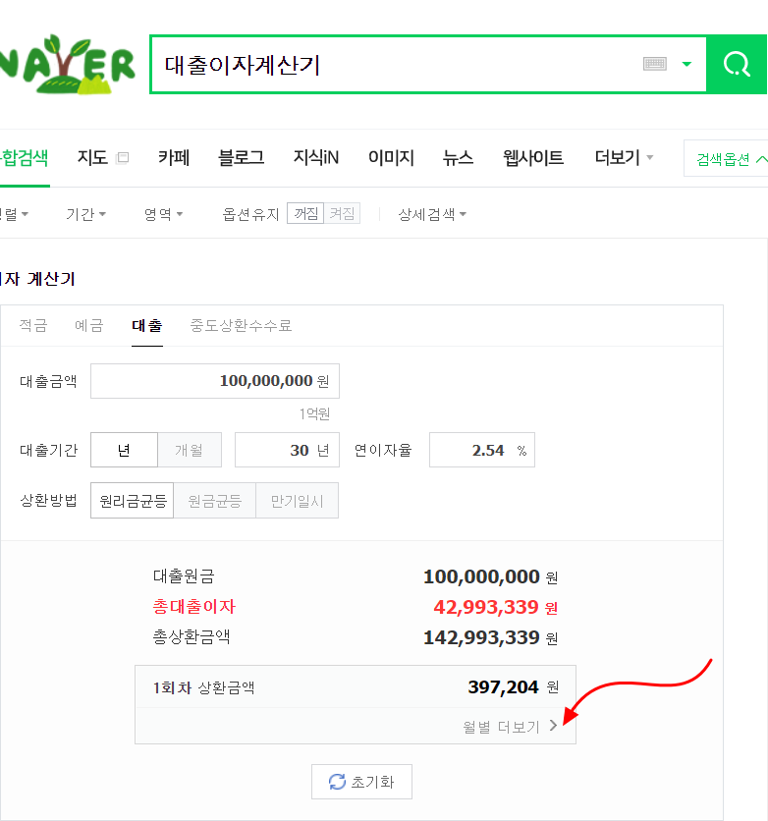
Task: Open 월별 더보기 monthly details link
Action: 501,727
